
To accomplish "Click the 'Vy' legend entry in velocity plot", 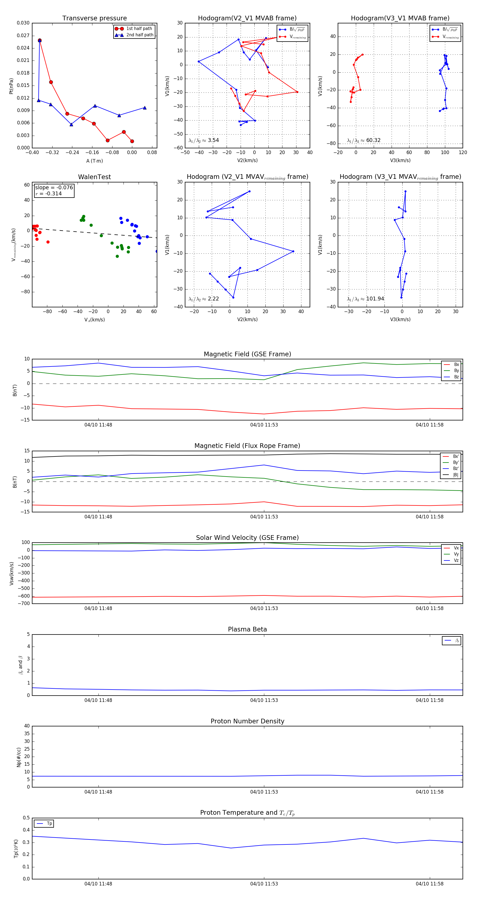I will click(451, 554).
